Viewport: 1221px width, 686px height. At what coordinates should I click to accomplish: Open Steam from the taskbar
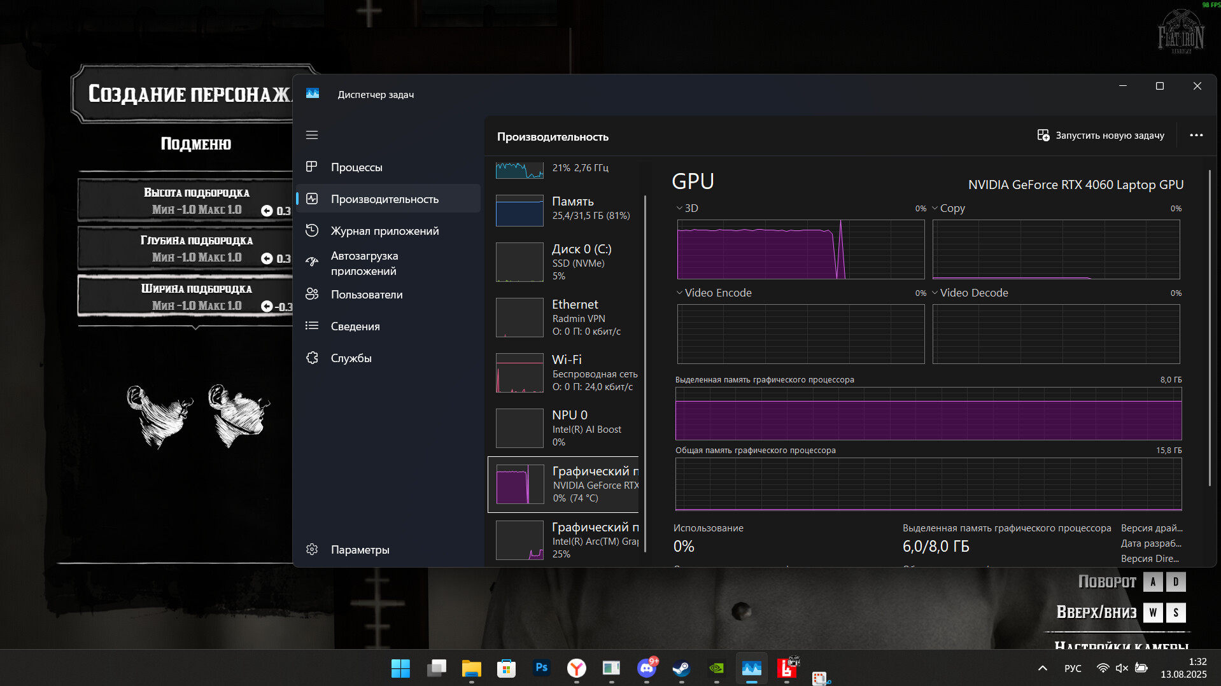(x=681, y=668)
